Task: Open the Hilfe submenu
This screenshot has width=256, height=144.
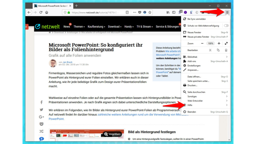Action: (206, 105)
